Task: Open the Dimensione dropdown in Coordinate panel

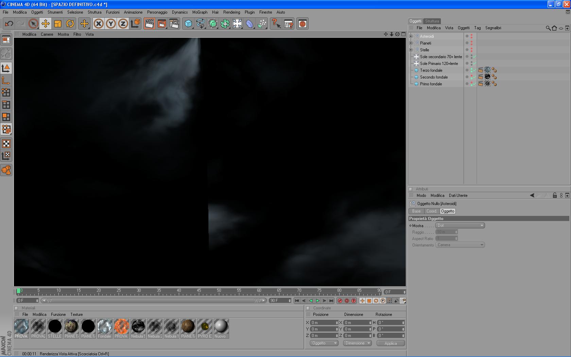Action: [x=357, y=343]
